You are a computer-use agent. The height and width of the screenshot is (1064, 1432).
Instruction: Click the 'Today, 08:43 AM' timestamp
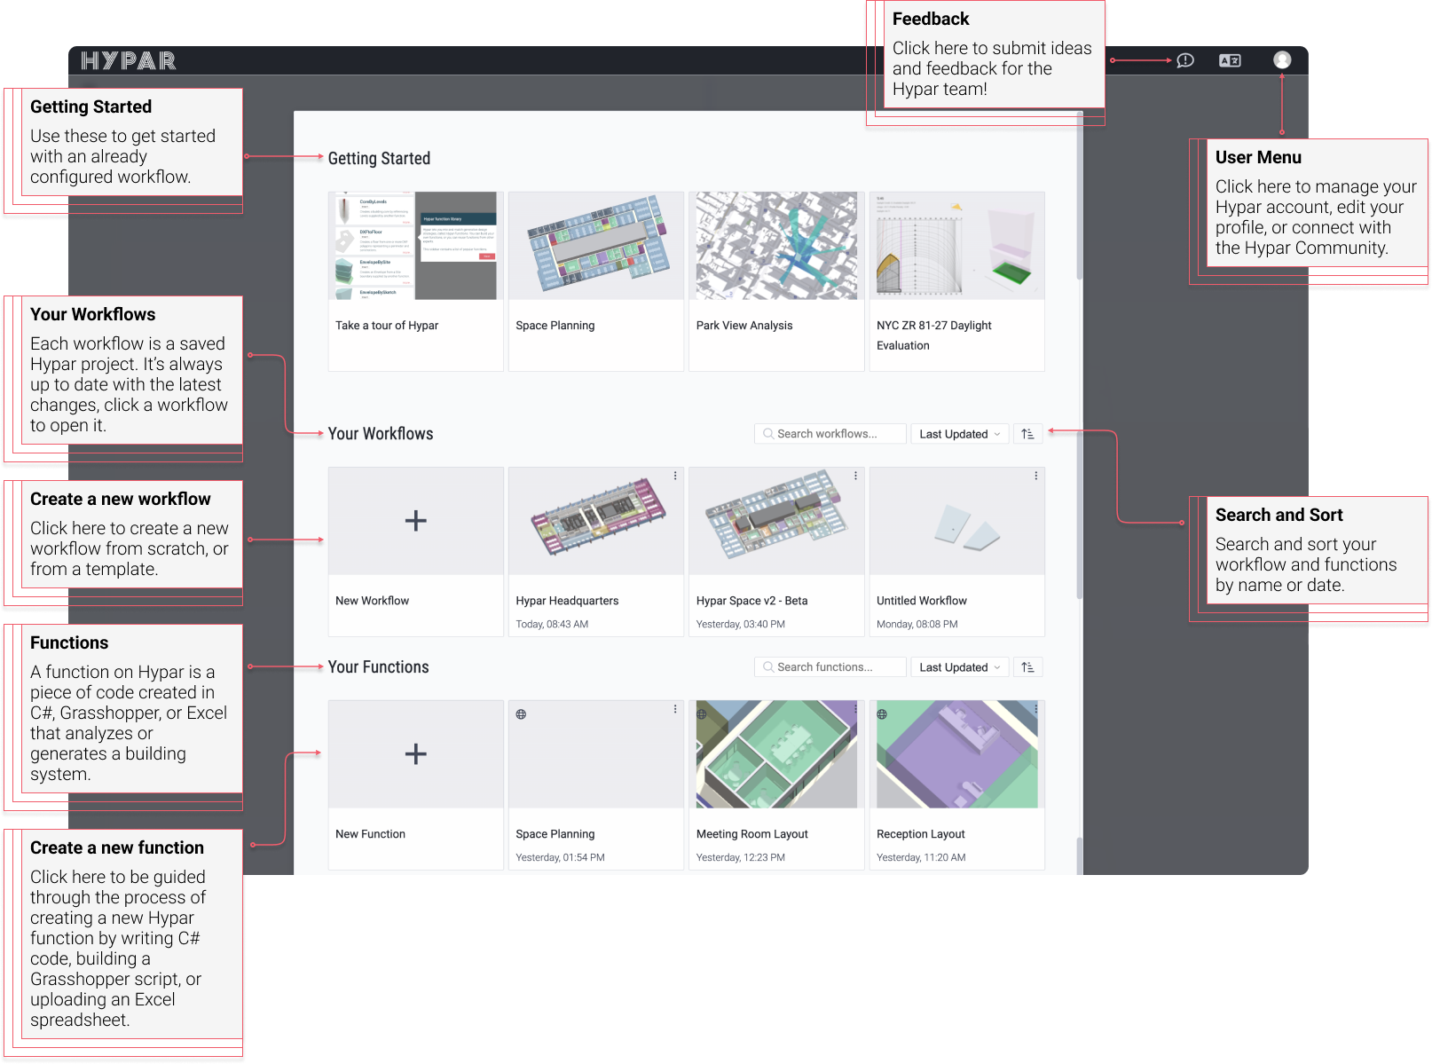552,625
